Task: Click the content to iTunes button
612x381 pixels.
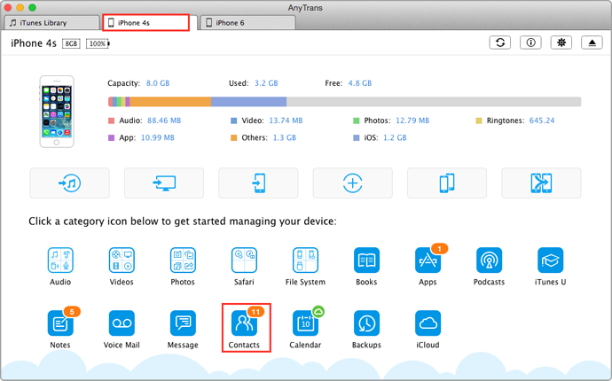Action: [x=70, y=183]
